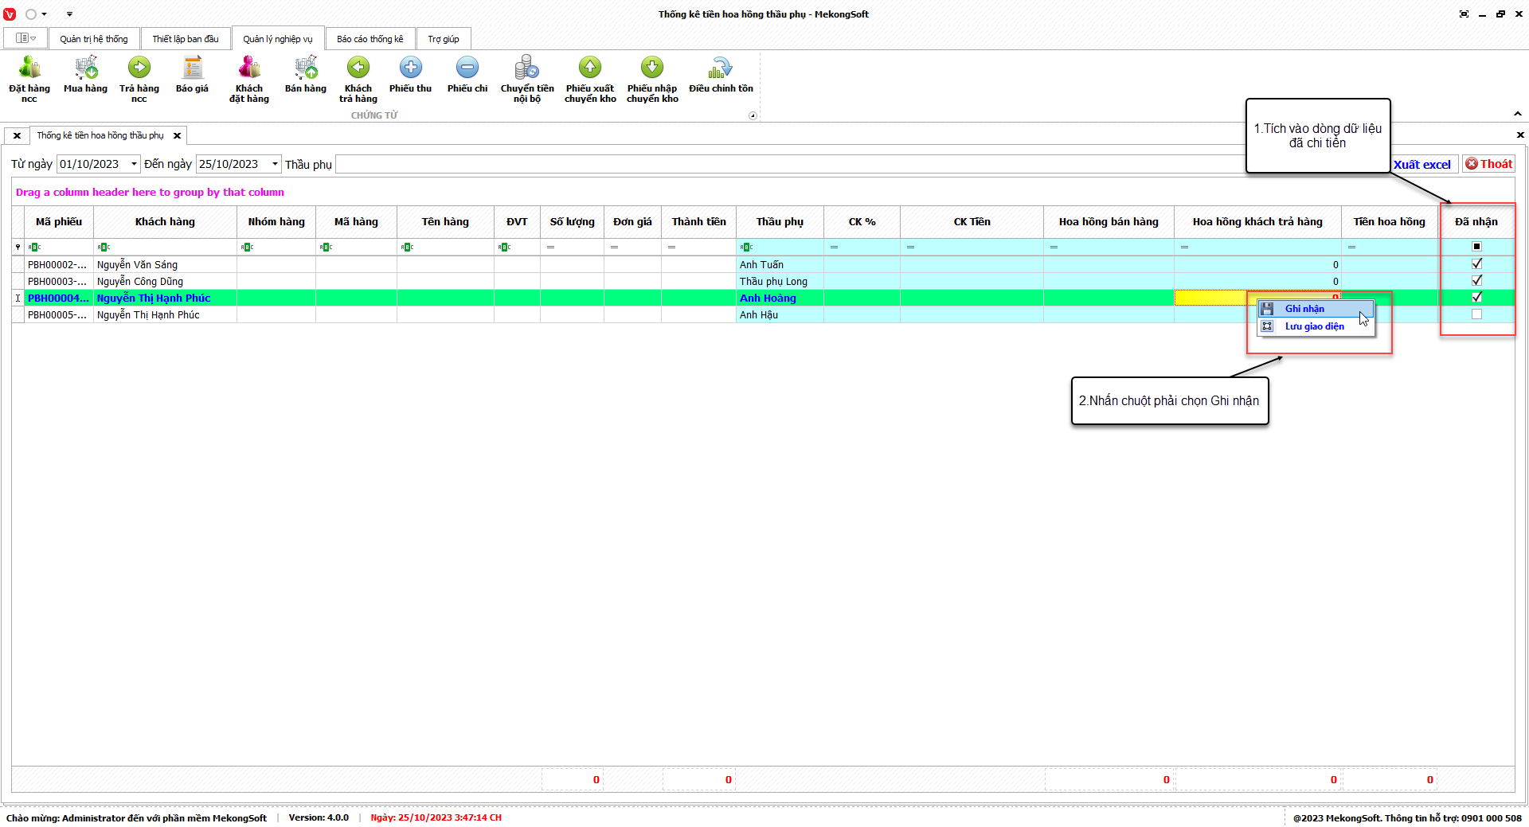1529x827 pixels.
Task: Collapse the ribbon with the chevron
Action: [x=1518, y=114]
